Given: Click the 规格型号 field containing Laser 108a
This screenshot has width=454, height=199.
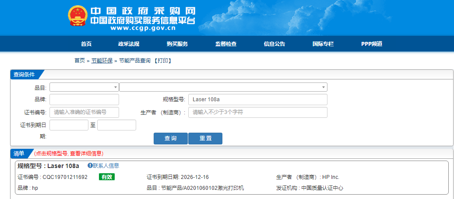Looking at the screenshot, I should [257, 99].
